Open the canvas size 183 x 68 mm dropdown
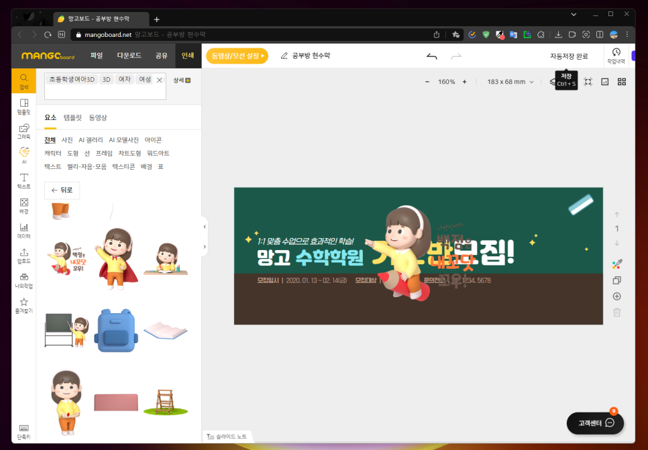 tap(510, 82)
